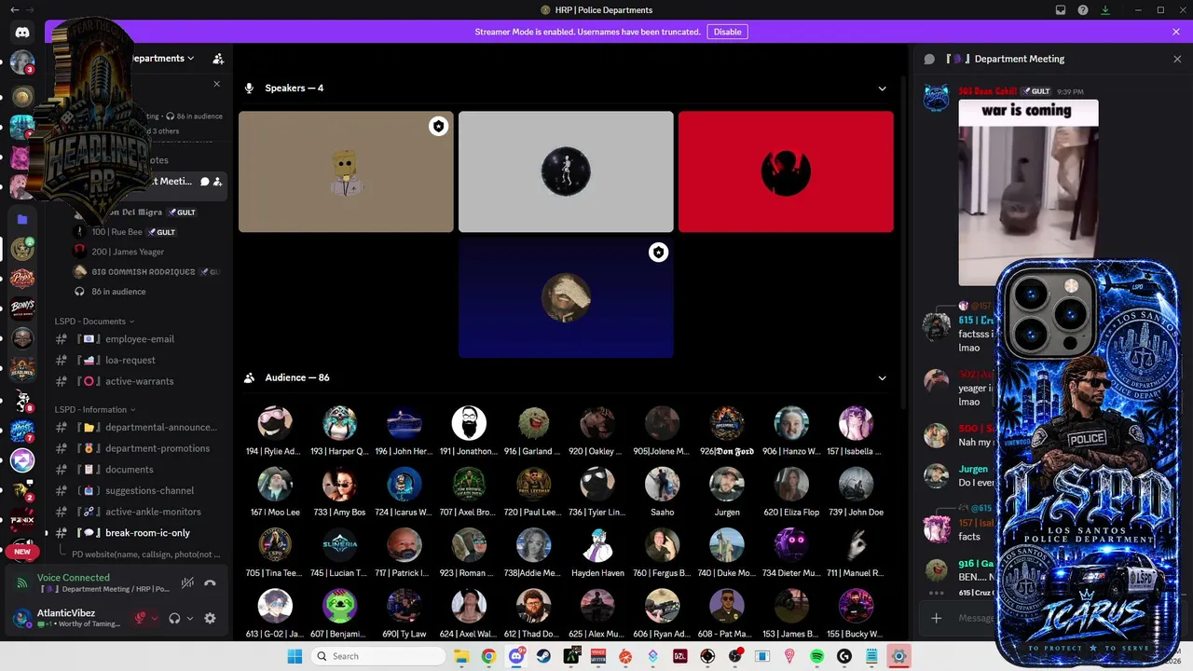Open User Settings gear icon

pos(210,618)
